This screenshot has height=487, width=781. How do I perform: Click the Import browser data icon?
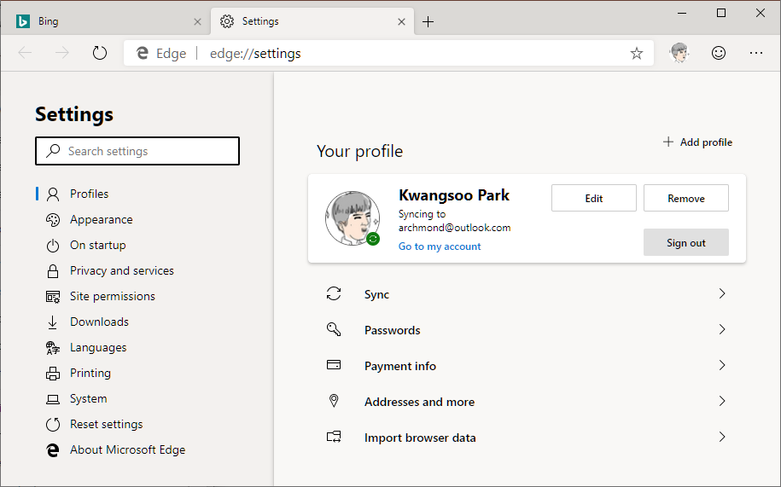coord(334,437)
